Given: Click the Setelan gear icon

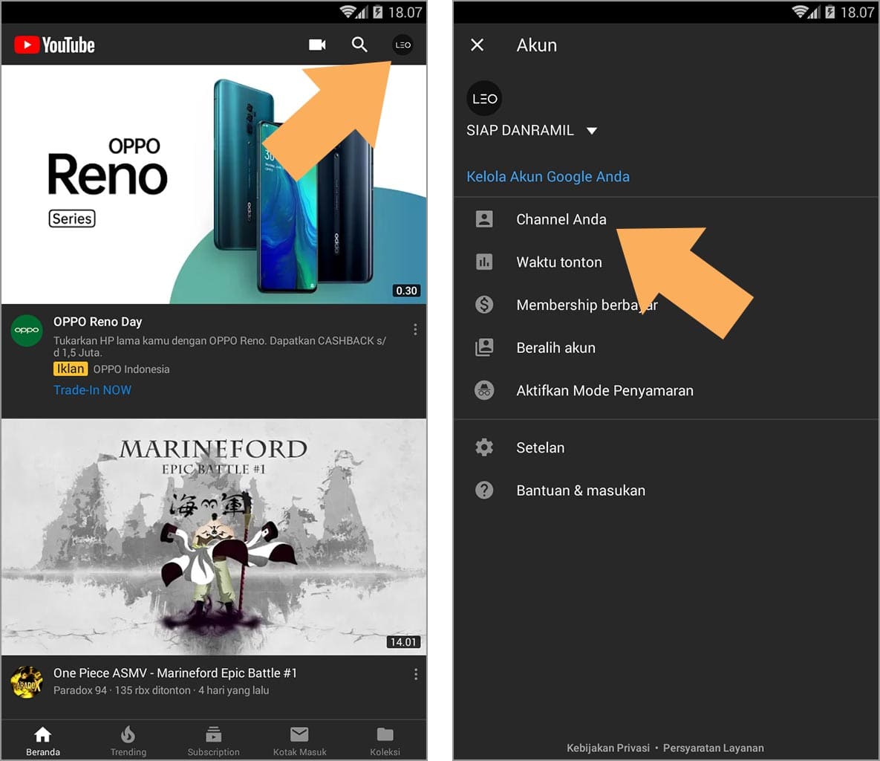Looking at the screenshot, I should [484, 447].
